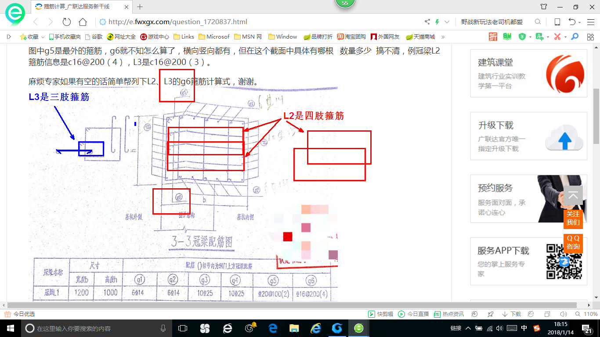Image resolution: width=600 pixels, height=337 pixels.
Task: Open the 游戏中心 bookmark
Action: (155, 37)
